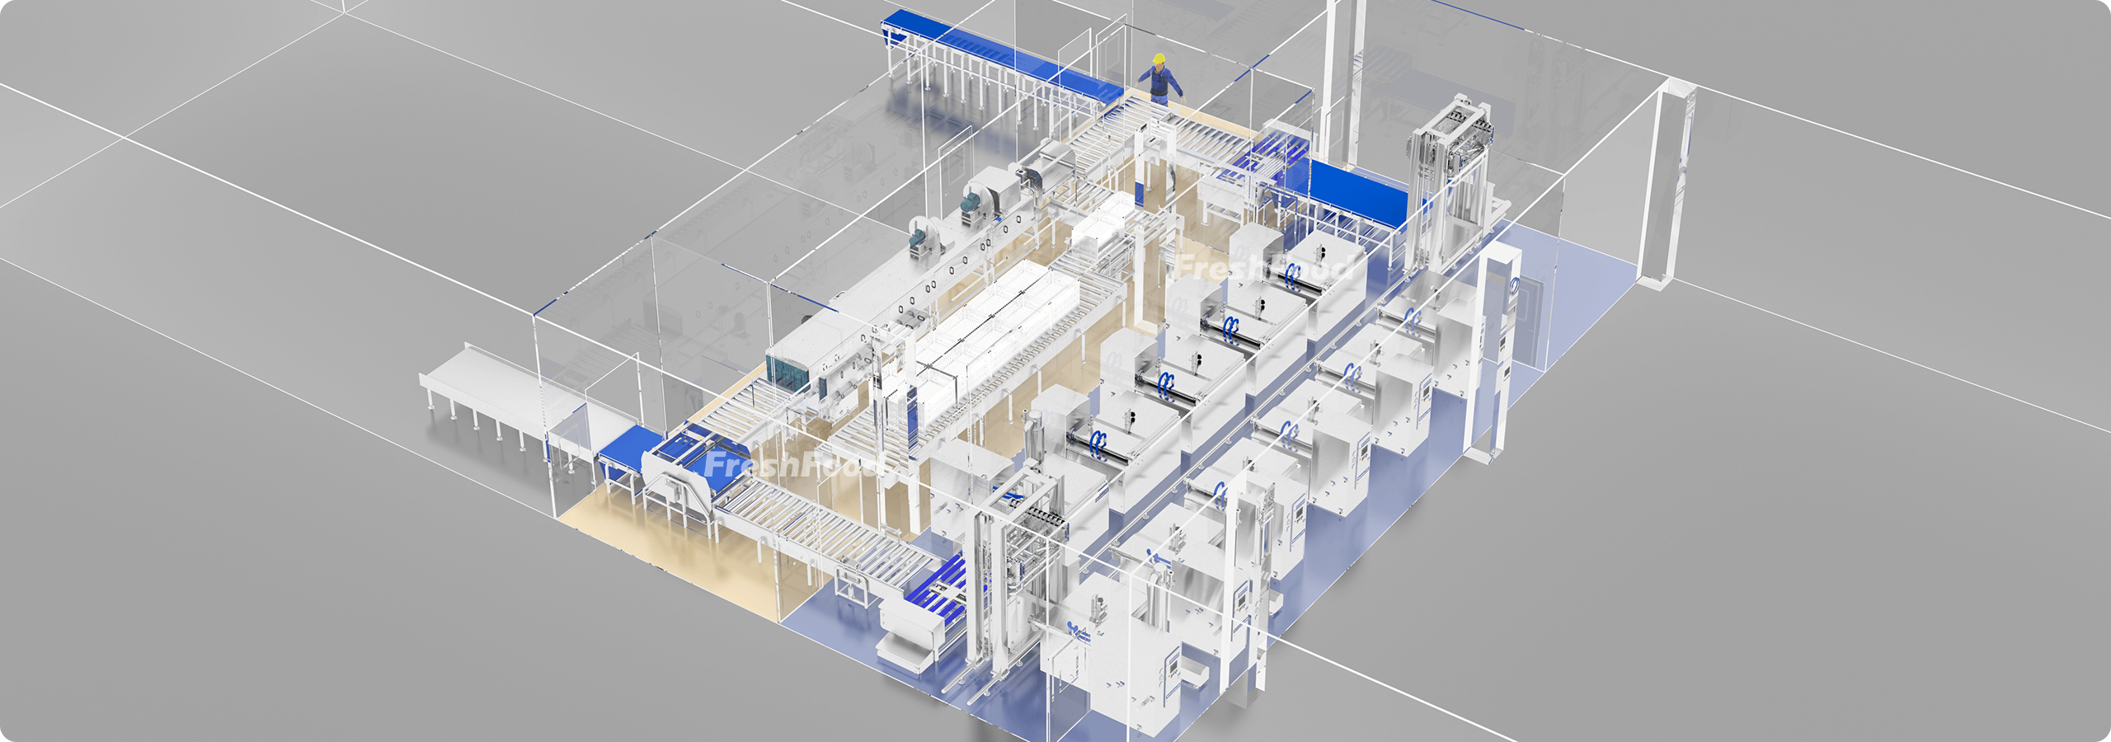Image resolution: width=2111 pixels, height=742 pixels.
Task: Click the worker wearing the yellow hard hat
Action: coord(1160,78)
